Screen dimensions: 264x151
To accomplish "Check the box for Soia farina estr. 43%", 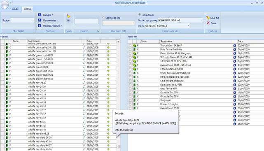I will tap(130, 85).
